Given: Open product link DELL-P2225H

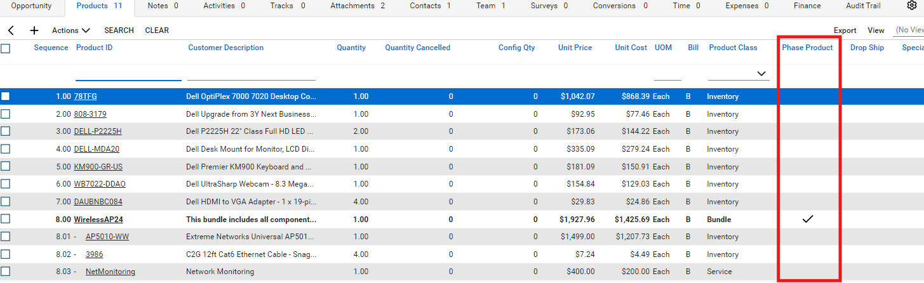Looking at the screenshot, I should [x=98, y=131].
